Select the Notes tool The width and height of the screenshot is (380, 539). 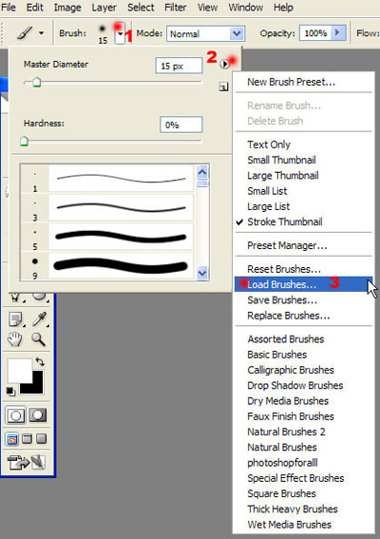[x=15, y=319]
